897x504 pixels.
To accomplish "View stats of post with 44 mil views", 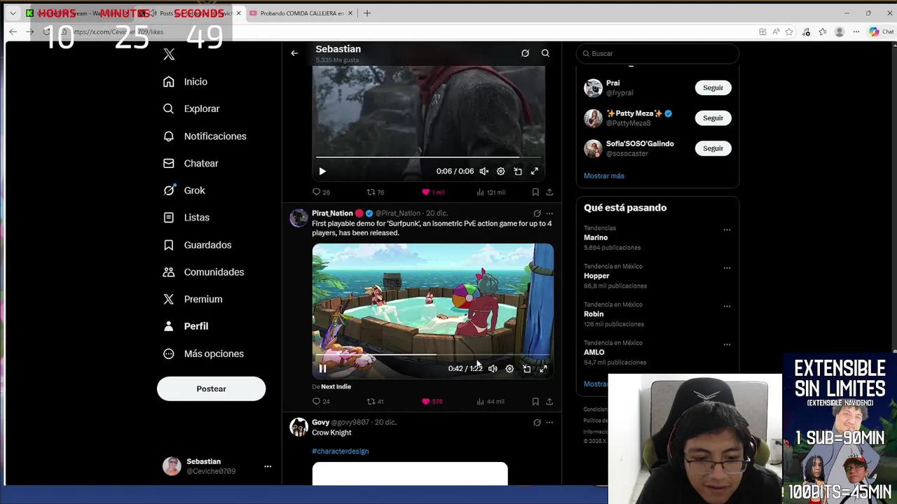I will [491, 401].
